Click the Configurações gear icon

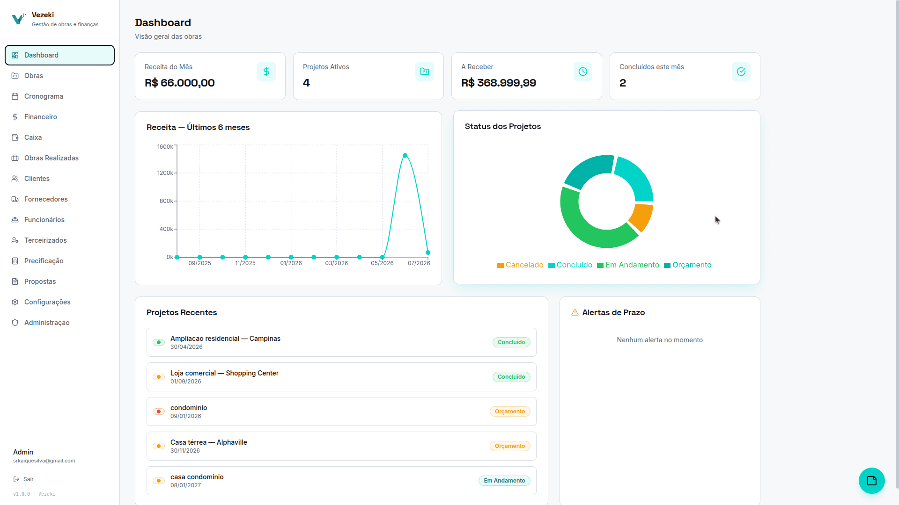click(15, 302)
